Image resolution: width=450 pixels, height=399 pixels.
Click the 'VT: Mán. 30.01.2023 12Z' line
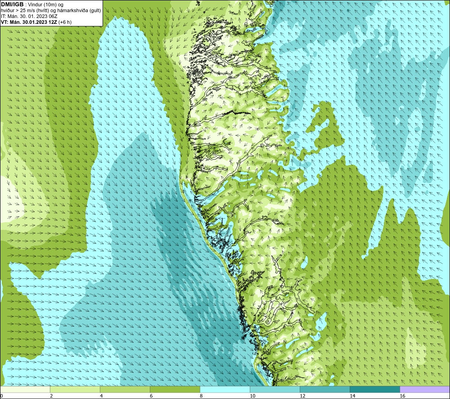tap(29, 22)
